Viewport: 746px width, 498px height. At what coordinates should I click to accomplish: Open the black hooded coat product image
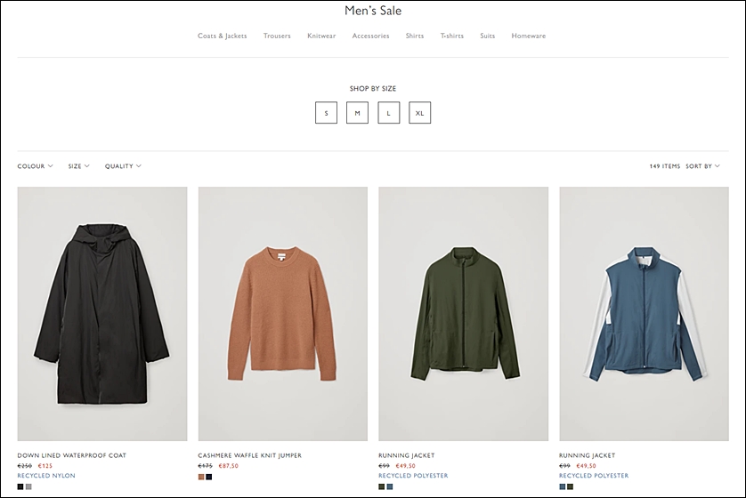(x=102, y=314)
